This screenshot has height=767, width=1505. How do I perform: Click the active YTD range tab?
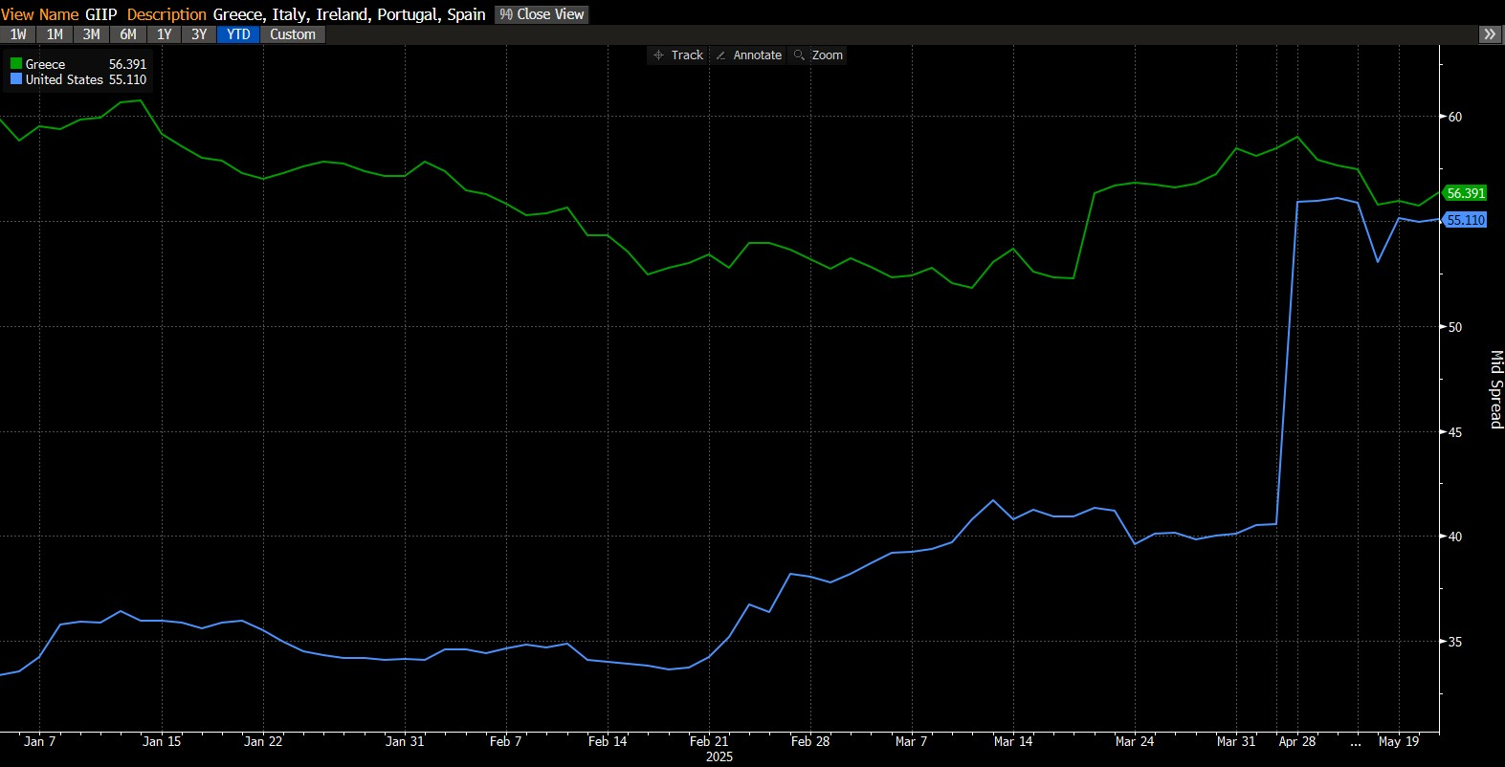click(238, 34)
